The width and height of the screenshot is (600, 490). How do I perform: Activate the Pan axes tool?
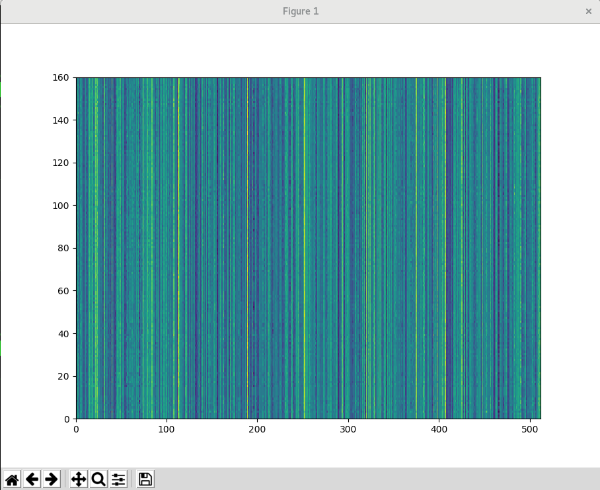(79, 479)
